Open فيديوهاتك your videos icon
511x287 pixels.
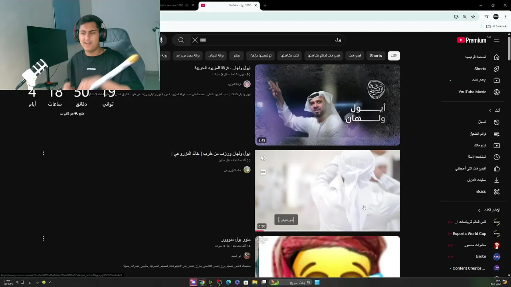coord(497,145)
